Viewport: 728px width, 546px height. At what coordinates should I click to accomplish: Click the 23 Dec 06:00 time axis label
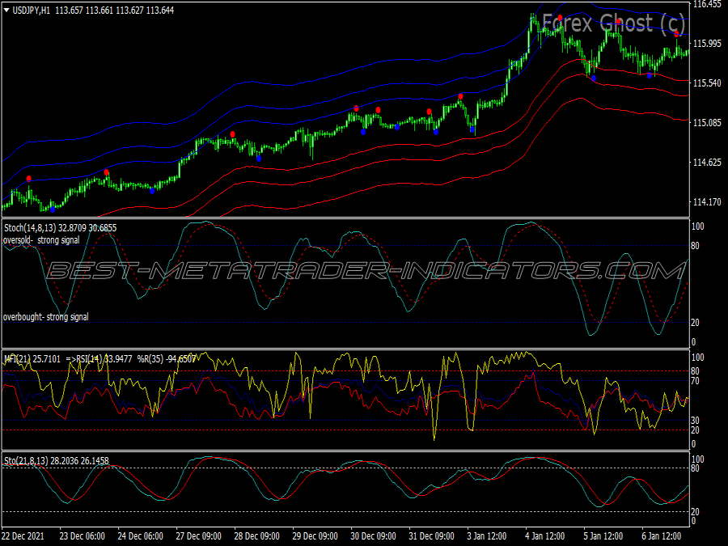click(82, 536)
